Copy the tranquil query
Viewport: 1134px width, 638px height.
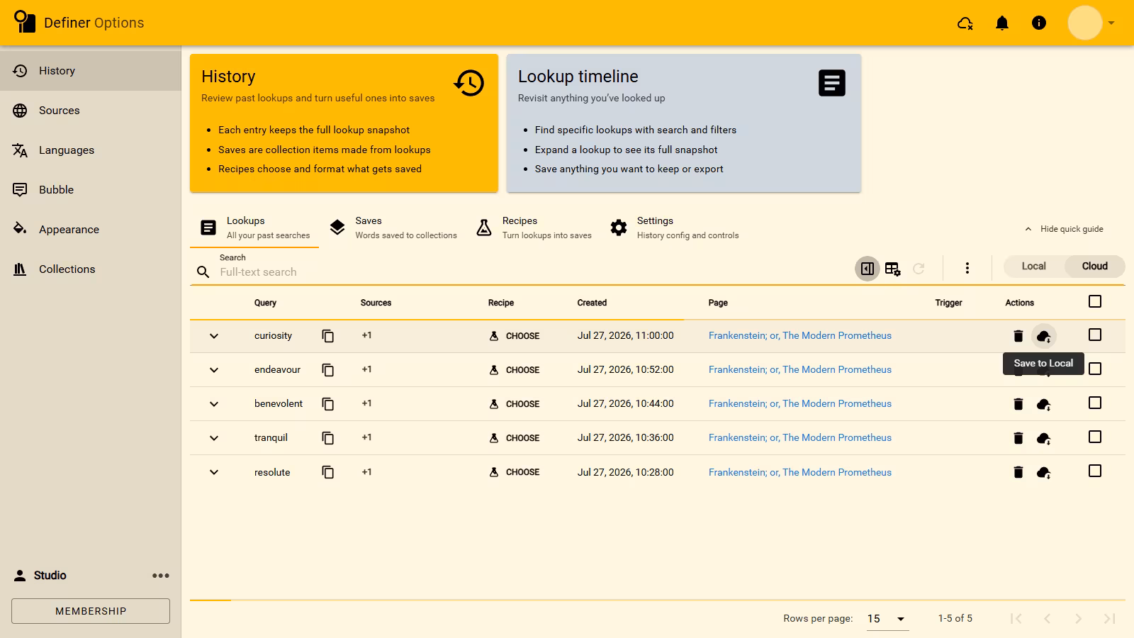click(327, 438)
